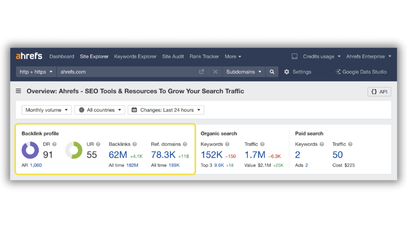Viewport: 407px width, 228px height.
Task: Open Changes: Last 24 hours dropdown
Action: tap(166, 110)
